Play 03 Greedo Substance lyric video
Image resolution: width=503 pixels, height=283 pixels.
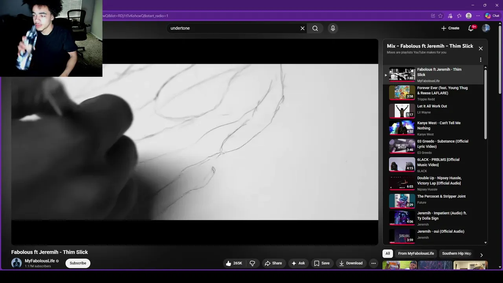point(432,147)
